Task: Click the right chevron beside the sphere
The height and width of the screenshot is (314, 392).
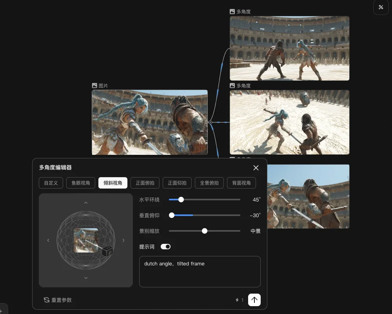Action: click(123, 240)
